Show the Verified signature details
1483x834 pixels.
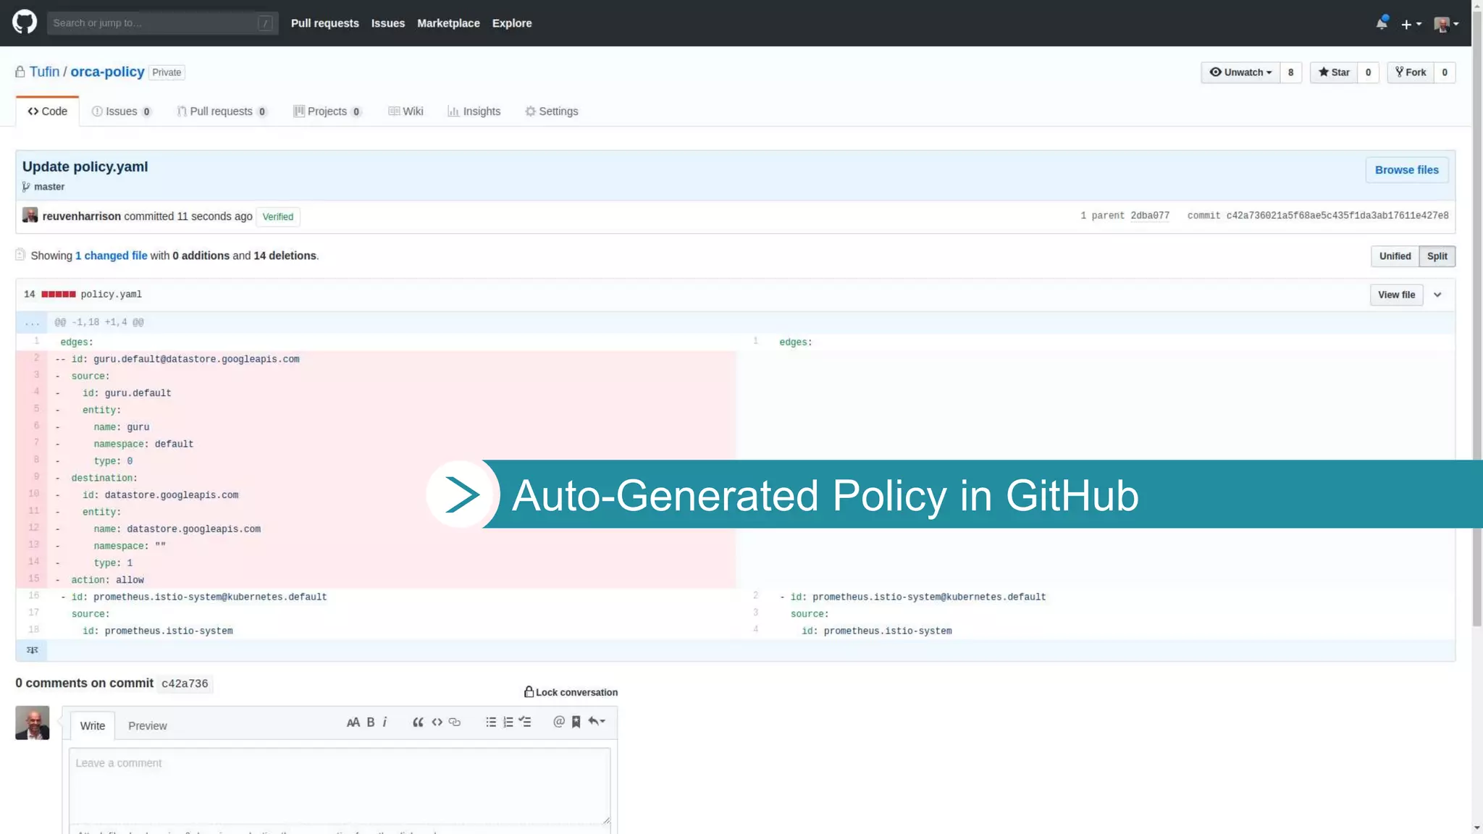(278, 217)
